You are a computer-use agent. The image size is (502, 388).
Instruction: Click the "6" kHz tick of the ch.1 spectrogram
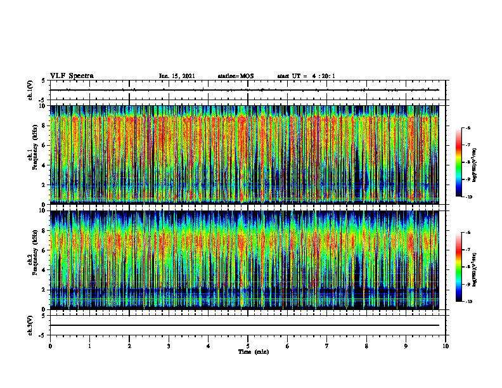44,145
